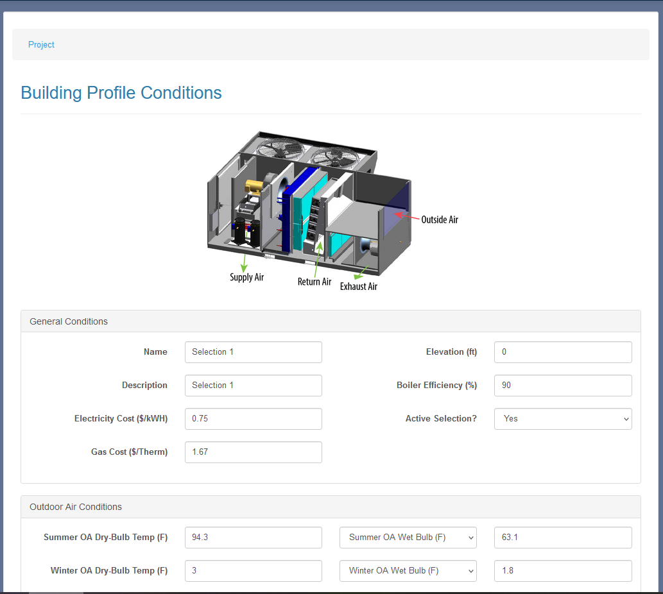Click the Outside Air label in diagram
Image resolution: width=663 pixels, height=594 pixels.
[x=440, y=220]
